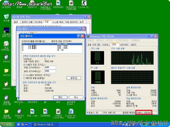
Task: Switch to the 하드웨어 tab
Action: 38,22
